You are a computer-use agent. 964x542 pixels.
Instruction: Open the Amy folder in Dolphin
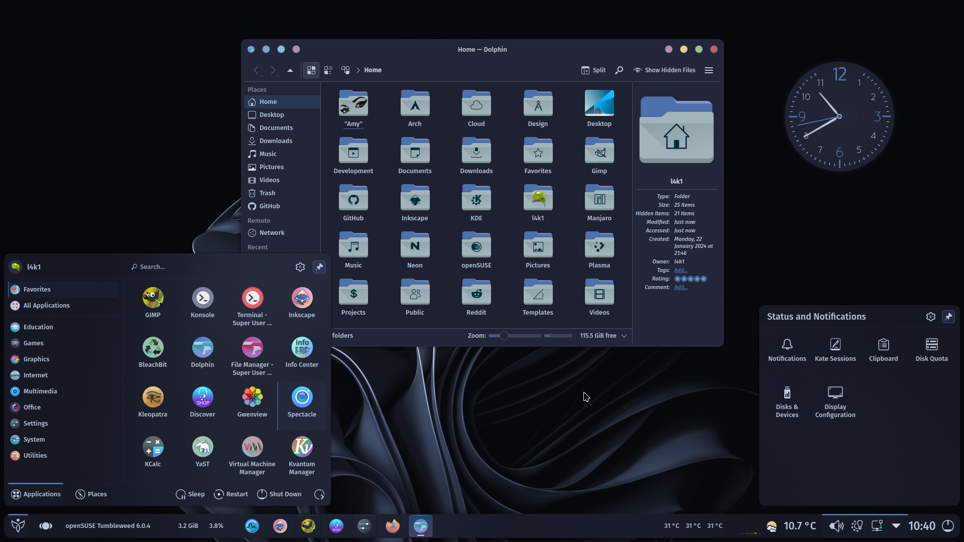(353, 108)
